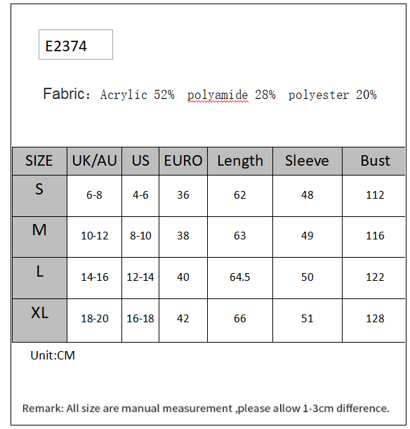Select the SIZE column header
Image resolution: width=410 pixels, height=429 pixels.
coord(39,161)
